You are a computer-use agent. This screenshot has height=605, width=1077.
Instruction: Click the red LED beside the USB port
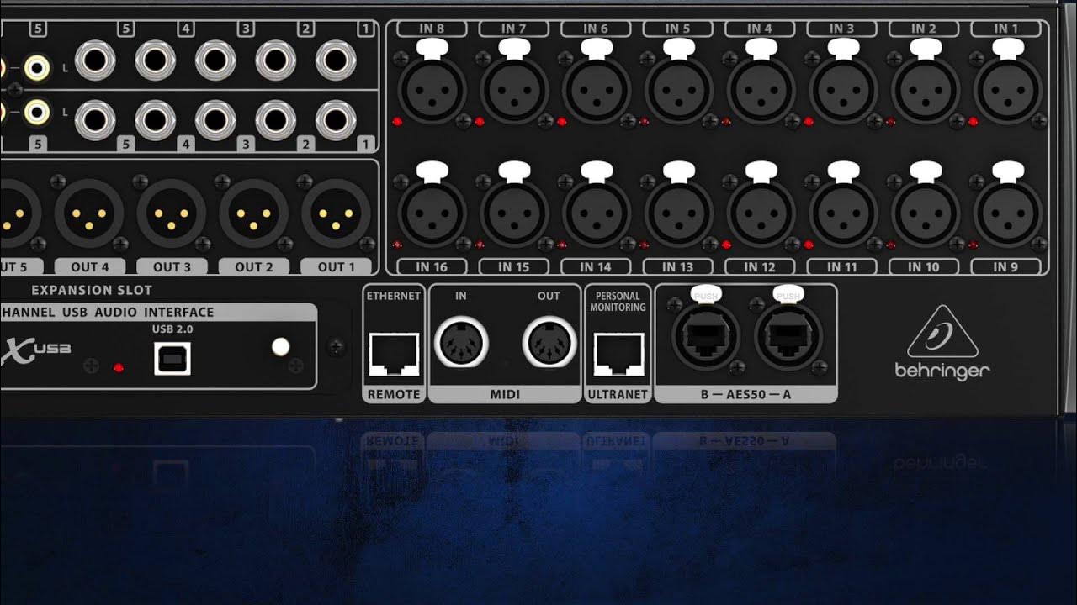pyautogui.click(x=119, y=368)
